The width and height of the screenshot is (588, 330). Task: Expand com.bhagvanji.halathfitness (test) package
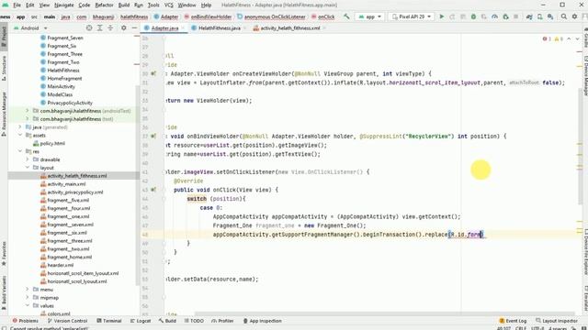[27, 119]
